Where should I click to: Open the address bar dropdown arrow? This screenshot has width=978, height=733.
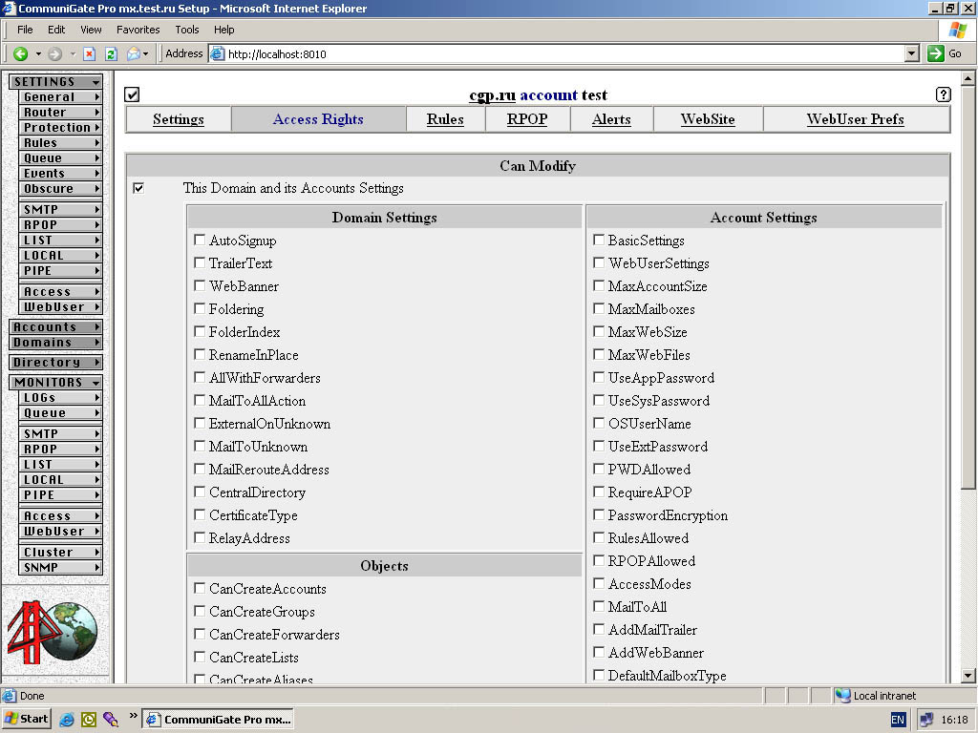(x=911, y=54)
